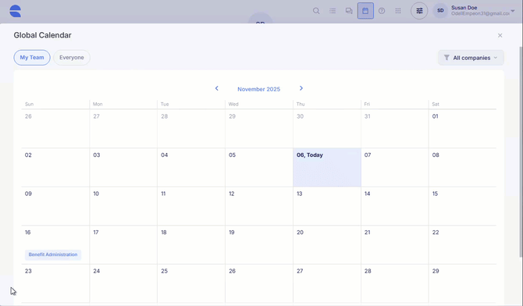Click the SD user avatar
523x306 pixels.
pyautogui.click(x=440, y=11)
